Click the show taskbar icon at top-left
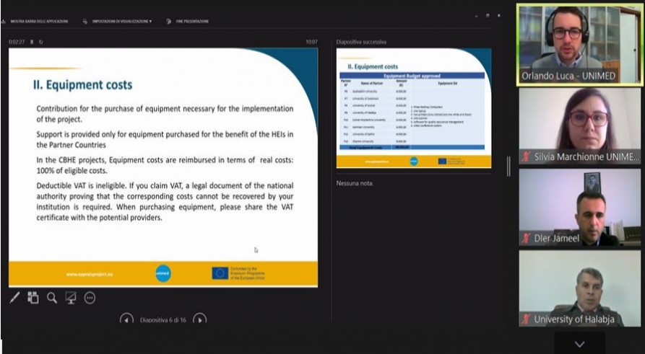 [4, 22]
